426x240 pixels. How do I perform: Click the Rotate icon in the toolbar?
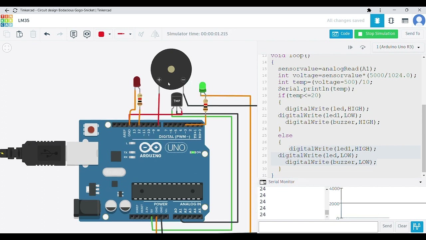(x=141, y=34)
